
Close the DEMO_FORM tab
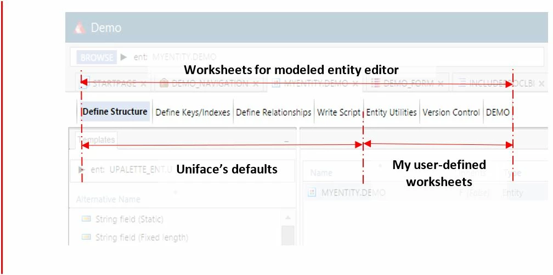(441, 84)
